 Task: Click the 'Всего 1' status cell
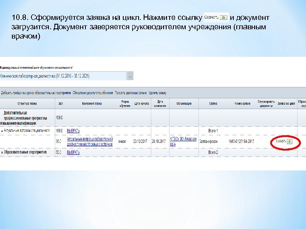[213, 131]
